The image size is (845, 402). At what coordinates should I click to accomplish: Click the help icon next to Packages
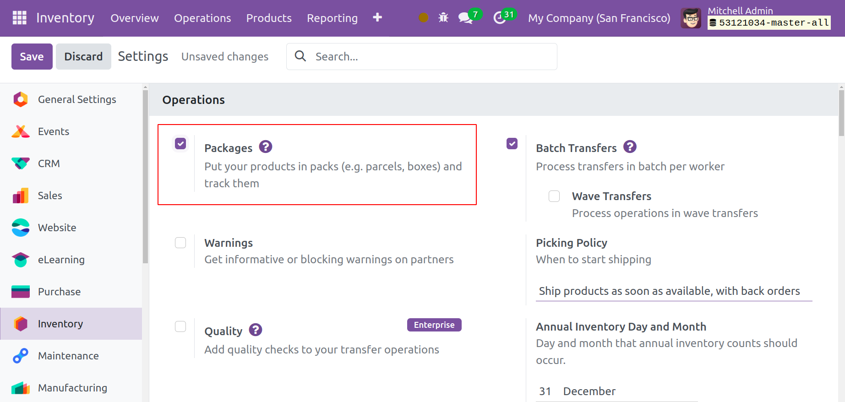point(266,147)
